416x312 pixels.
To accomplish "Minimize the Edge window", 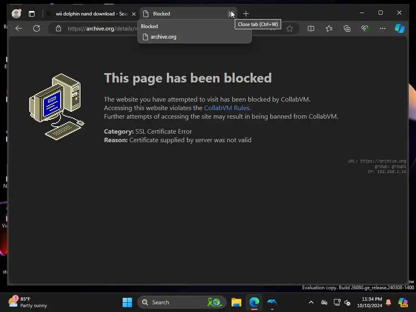I will click(362, 13).
